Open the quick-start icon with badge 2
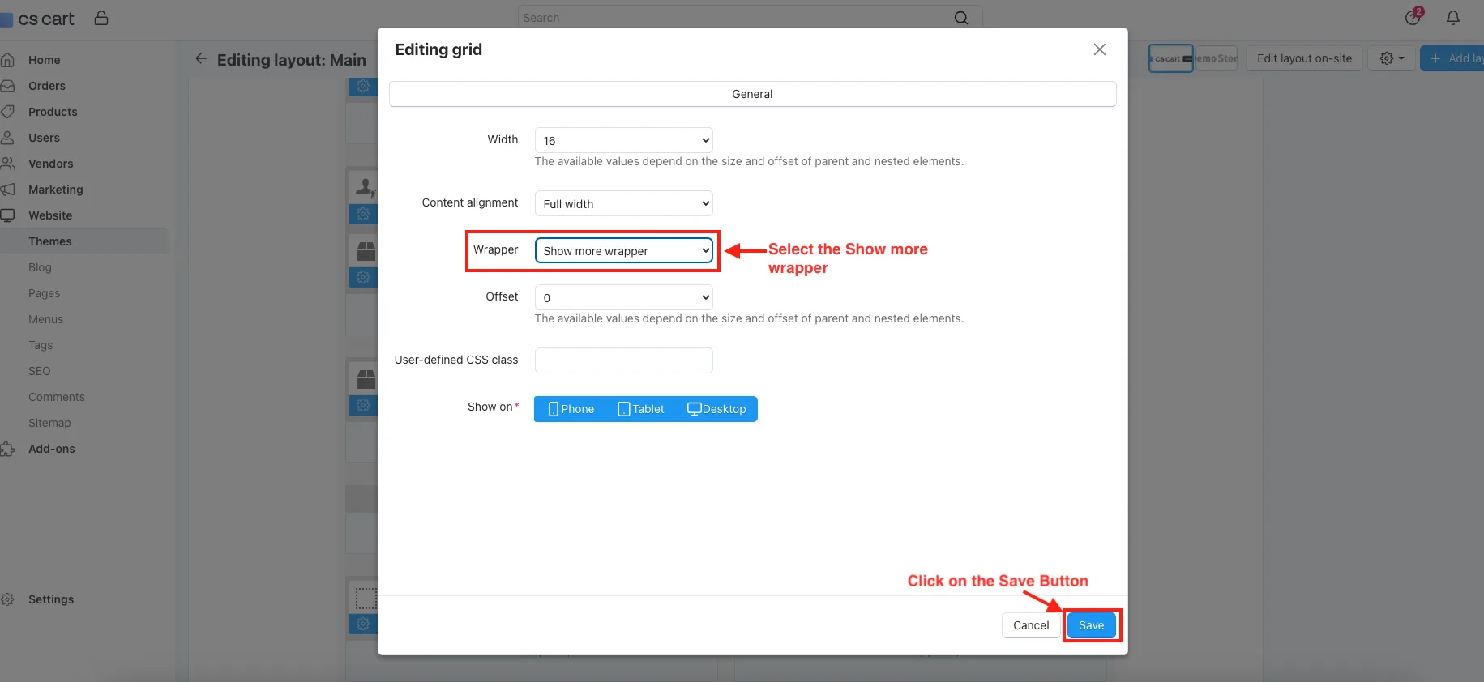The width and height of the screenshot is (1484, 682). 1413,16
